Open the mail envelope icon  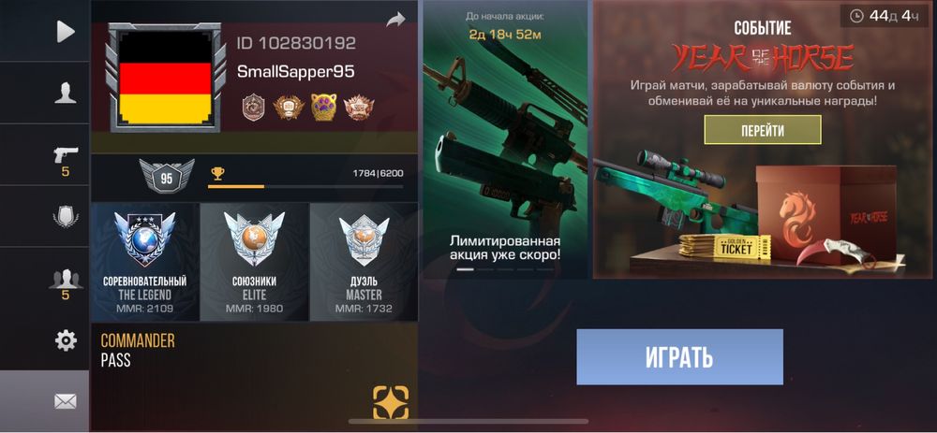(x=66, y=402)
